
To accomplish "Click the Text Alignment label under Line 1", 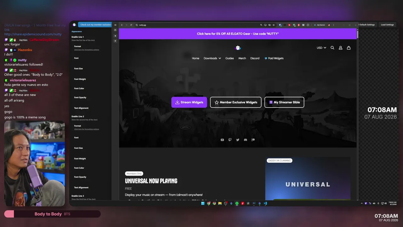I will click(81, 108).
